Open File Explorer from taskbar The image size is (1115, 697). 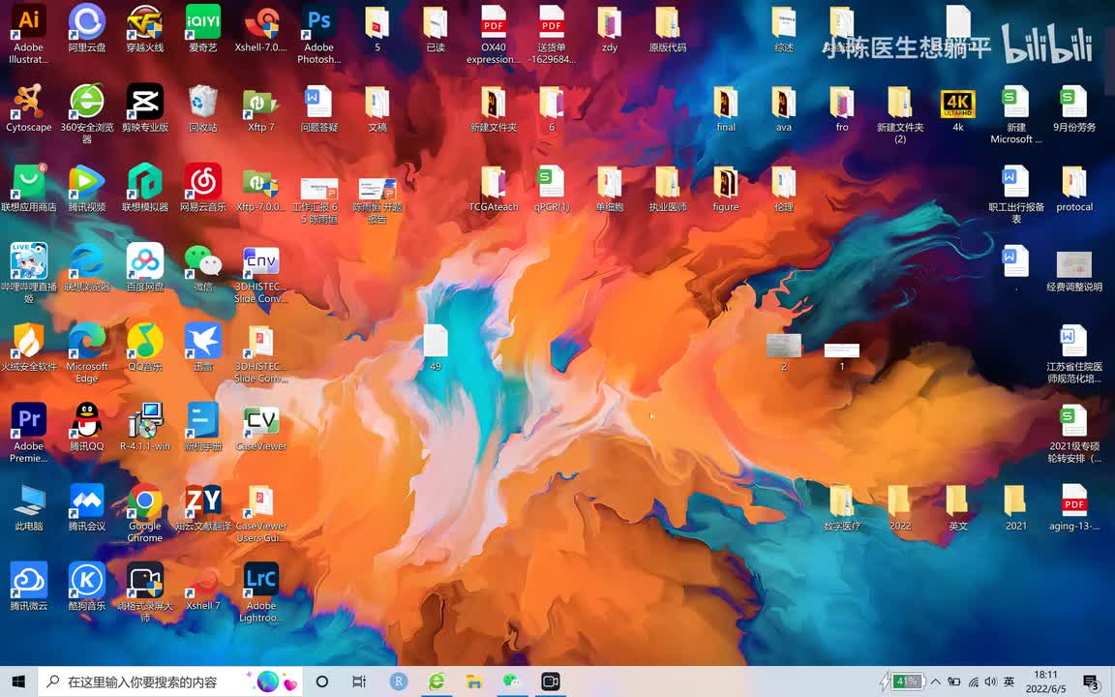[x=473, y=682]
